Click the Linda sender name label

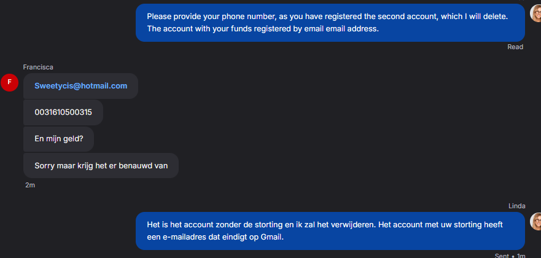pos(517,206)
